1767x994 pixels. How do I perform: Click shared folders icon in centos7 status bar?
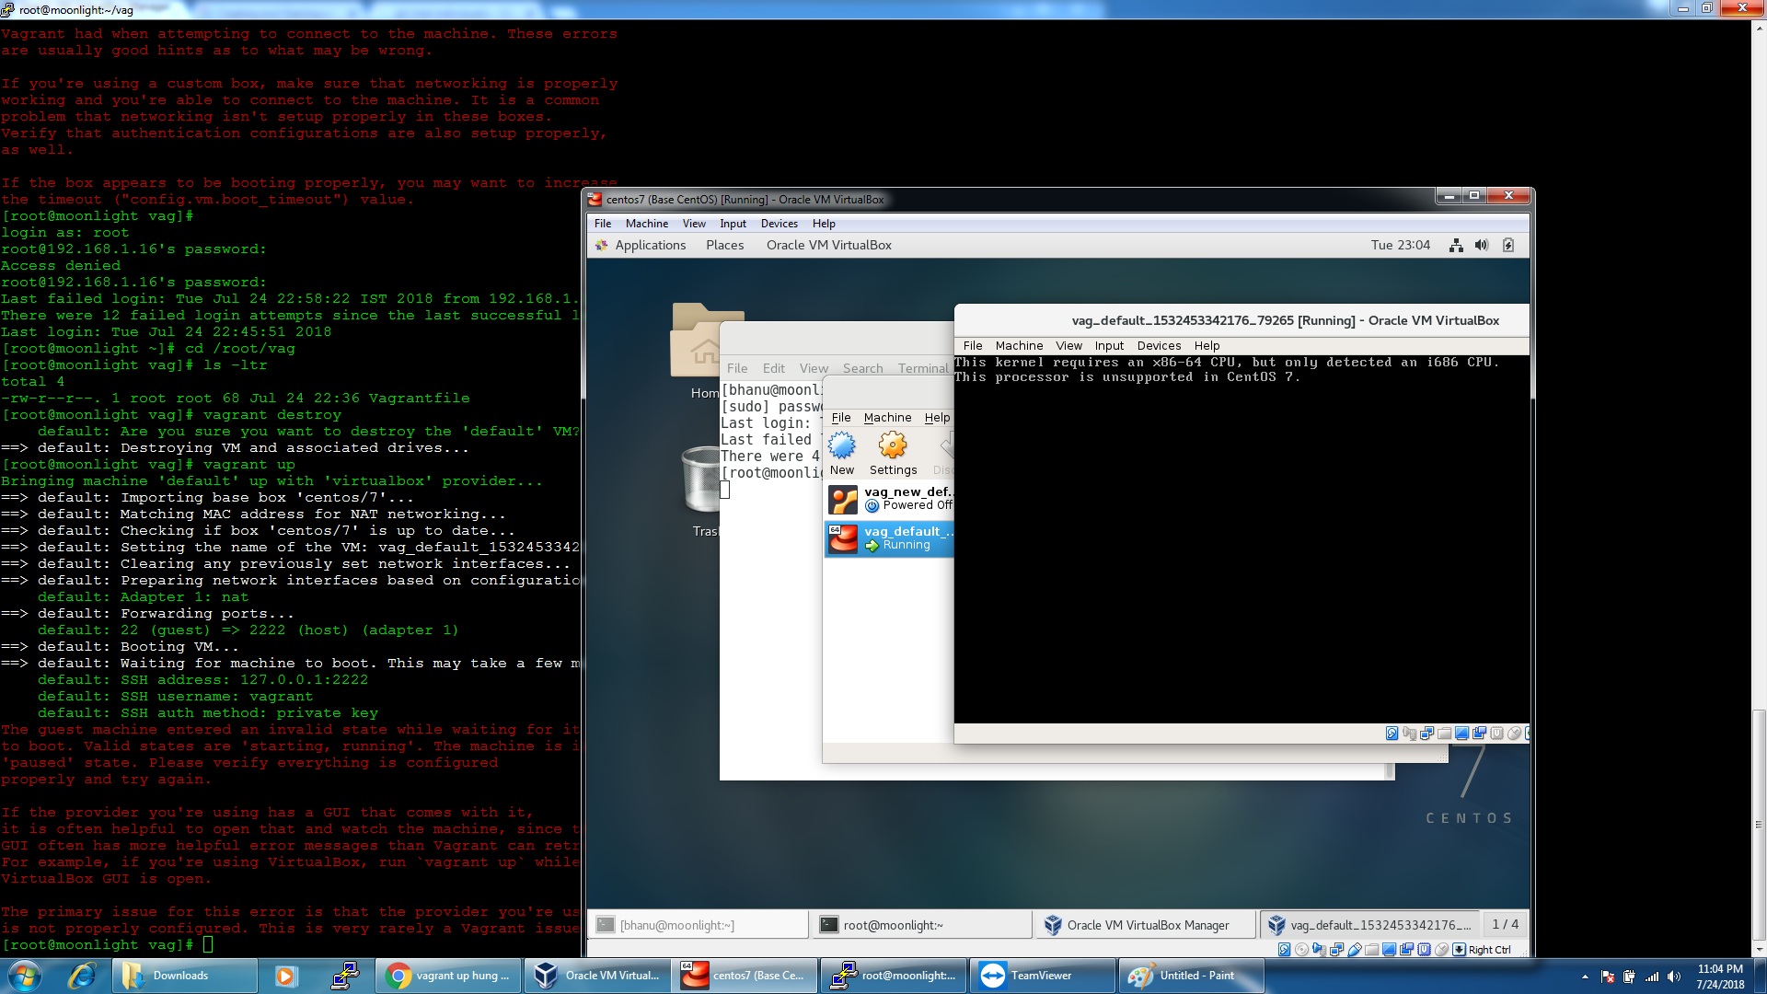(x=1371, y=950)
